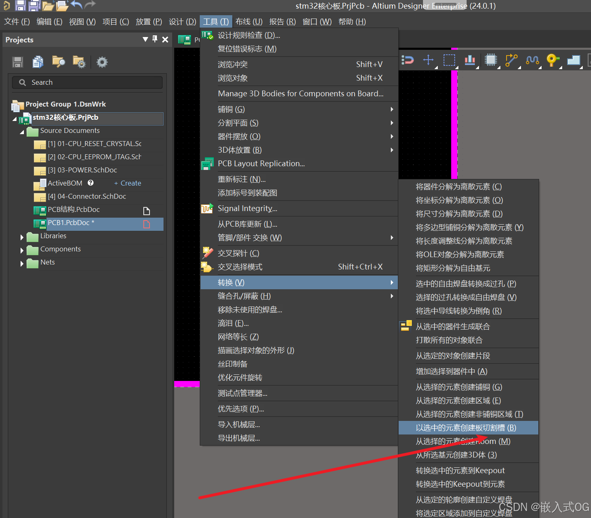Viewport: 591px width, 518px height.
Task: Select Project Group 1.DsnWrk workspace node
Action: click(x=65, y=104)
